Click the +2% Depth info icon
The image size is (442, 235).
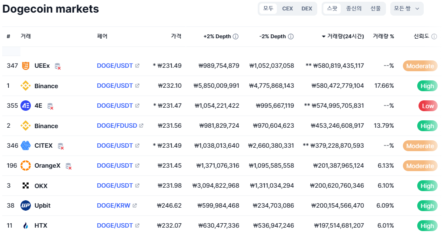[x=236, y=36]
